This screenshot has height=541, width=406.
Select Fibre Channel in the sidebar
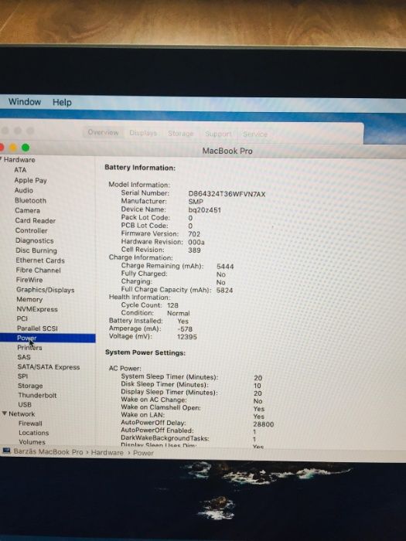coord(38,270)
